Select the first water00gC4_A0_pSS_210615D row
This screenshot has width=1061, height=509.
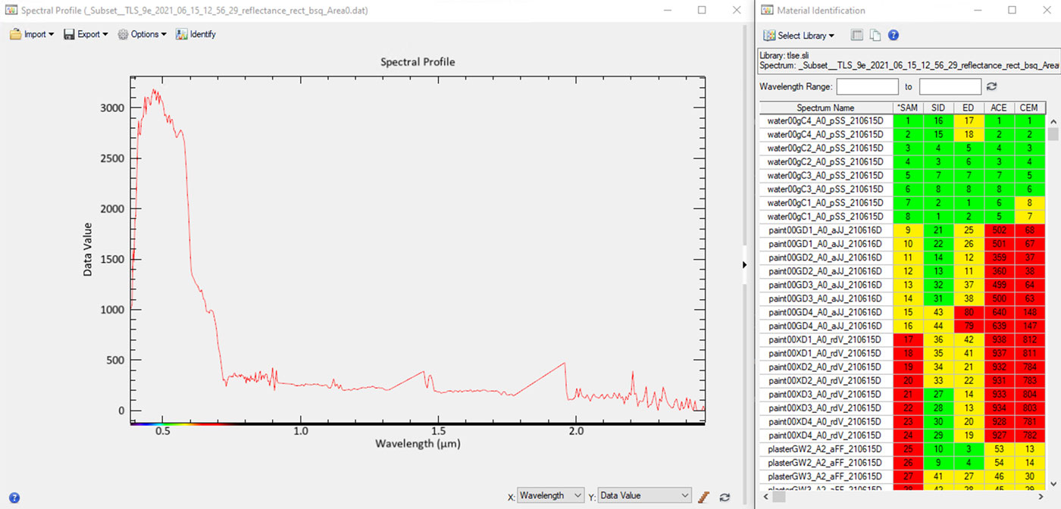(825, 120)
